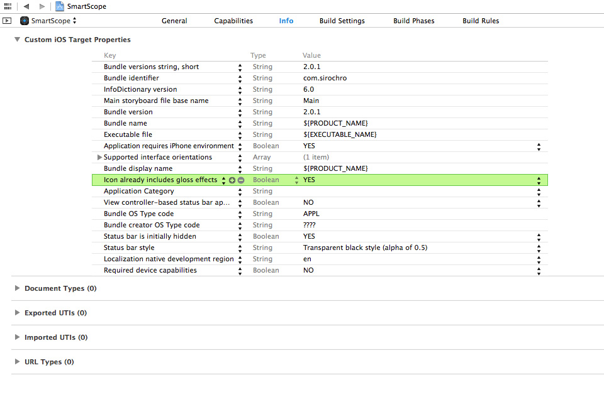Select the General tab
This screenshot has height=402, width=604.
coord(174,20)
